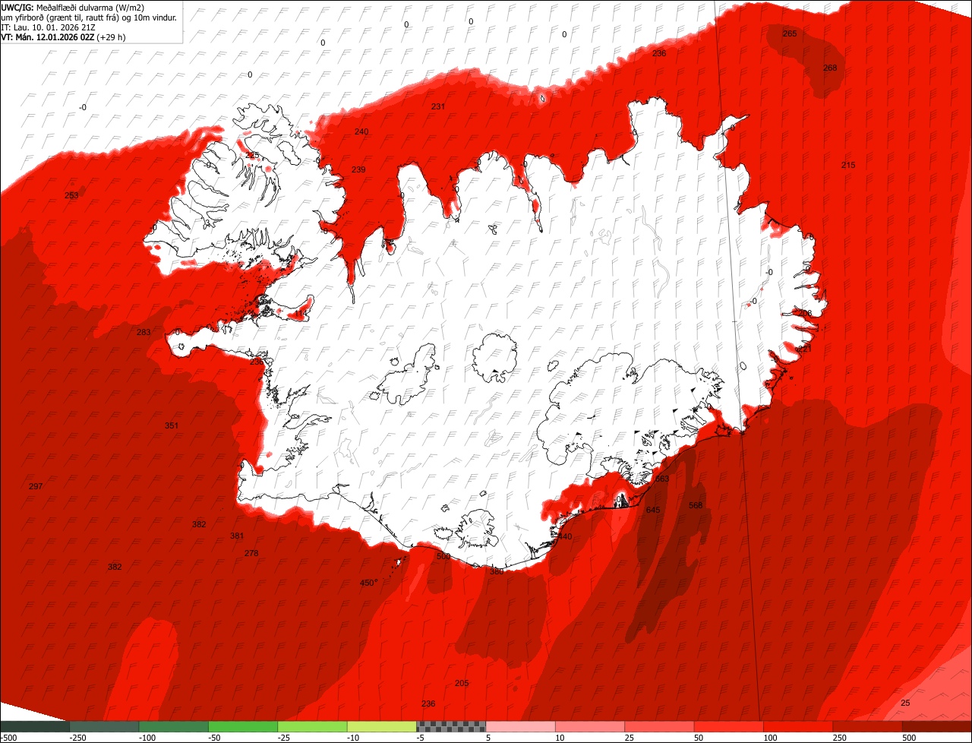Viewport: 972px width, 743px height.
Task: Click the light green swatch between -25 and -10
Action: (312, 726)
